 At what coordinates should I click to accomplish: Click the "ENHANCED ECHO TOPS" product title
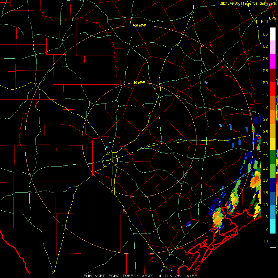tap(108, 276)
